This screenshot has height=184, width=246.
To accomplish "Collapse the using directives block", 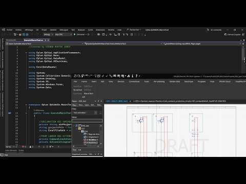I will [26, 53].
